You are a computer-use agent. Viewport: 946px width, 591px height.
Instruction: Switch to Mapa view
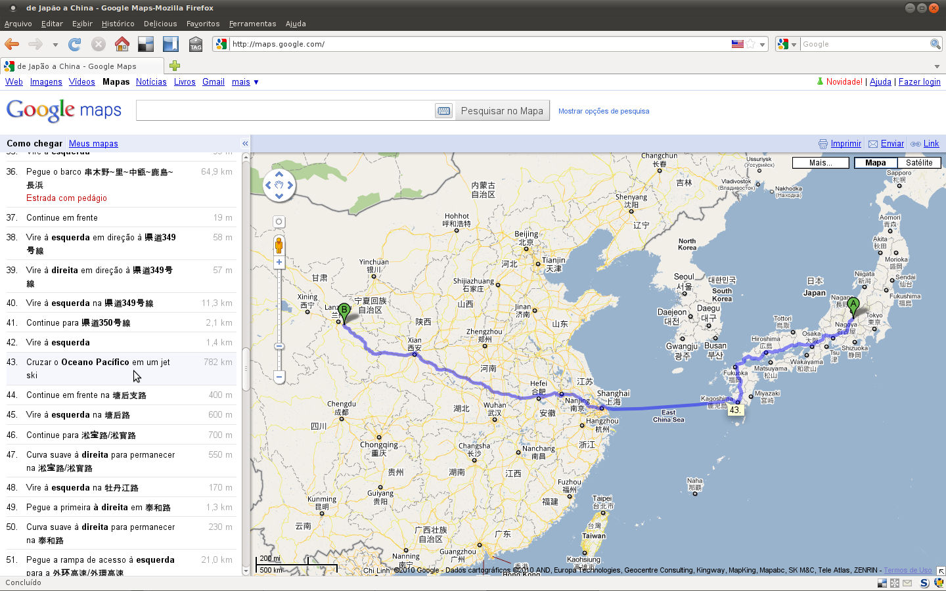[x=875, y=163]
